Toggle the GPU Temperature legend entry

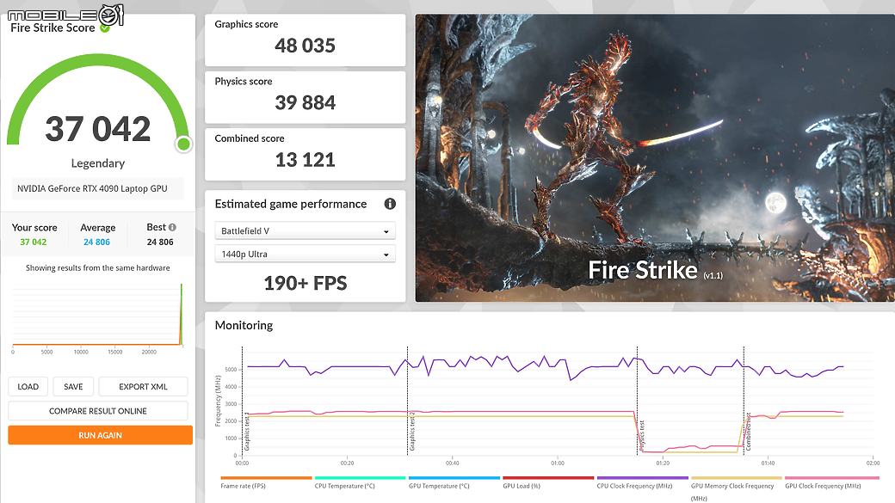454,482
